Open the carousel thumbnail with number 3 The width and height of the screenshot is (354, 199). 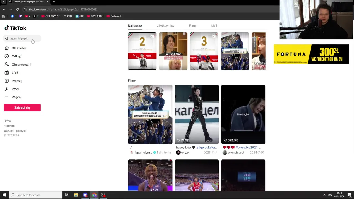click(x=204, y=51)
